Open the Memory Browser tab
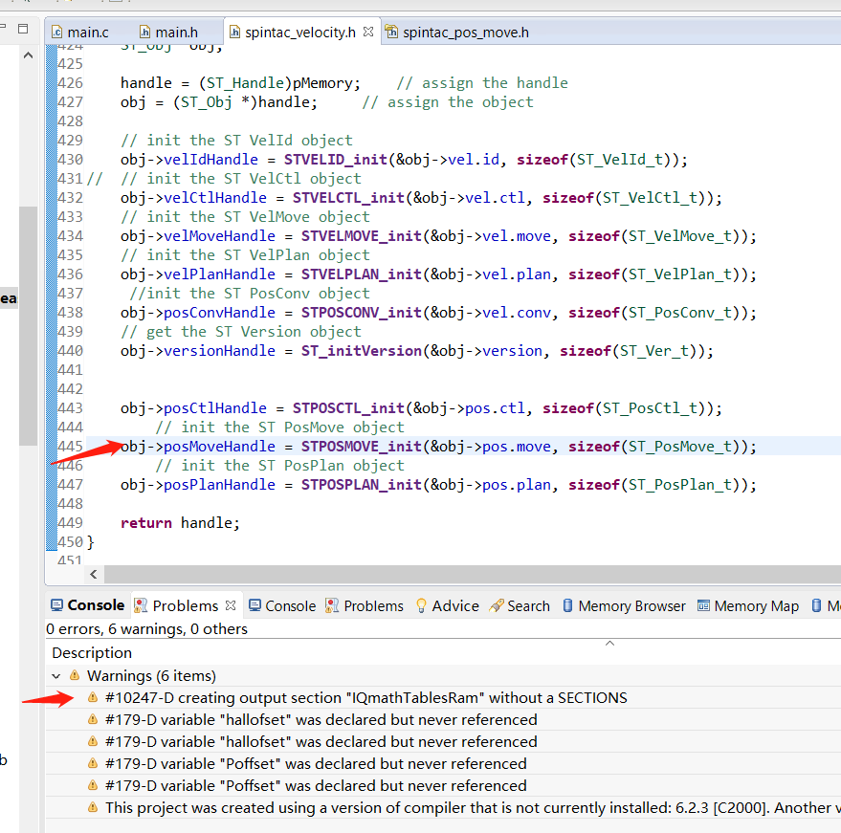The width and height of the screenshot is (841, 833). click(x=624, y=605)
